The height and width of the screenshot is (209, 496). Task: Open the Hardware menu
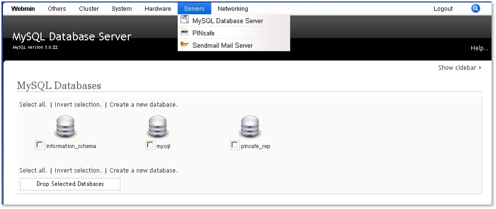click(158, 9)
